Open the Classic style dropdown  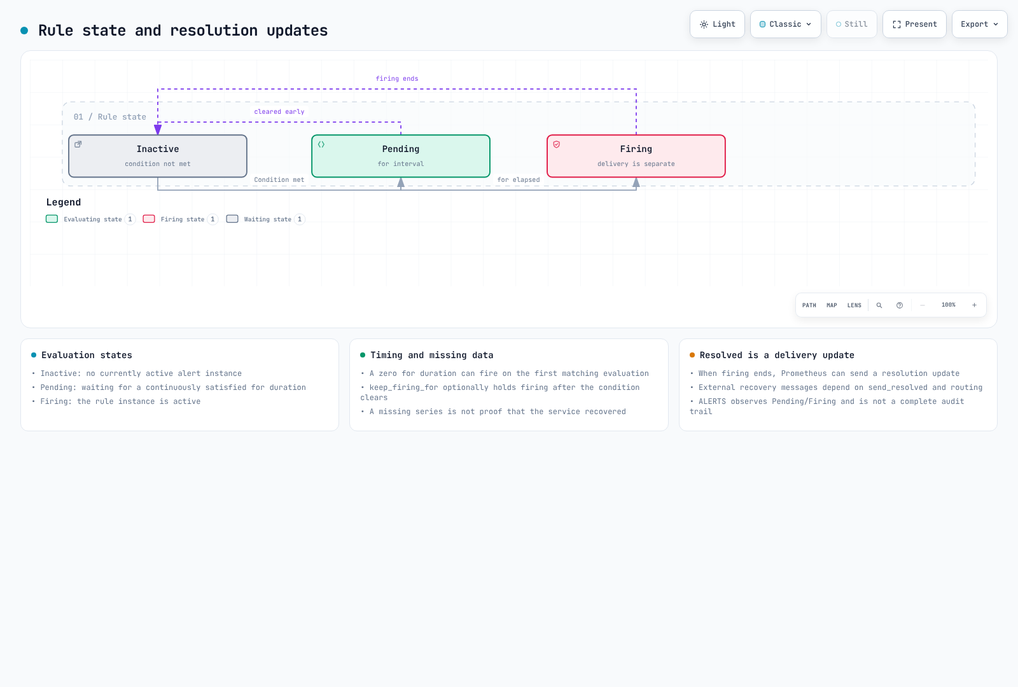click(786, 24)
